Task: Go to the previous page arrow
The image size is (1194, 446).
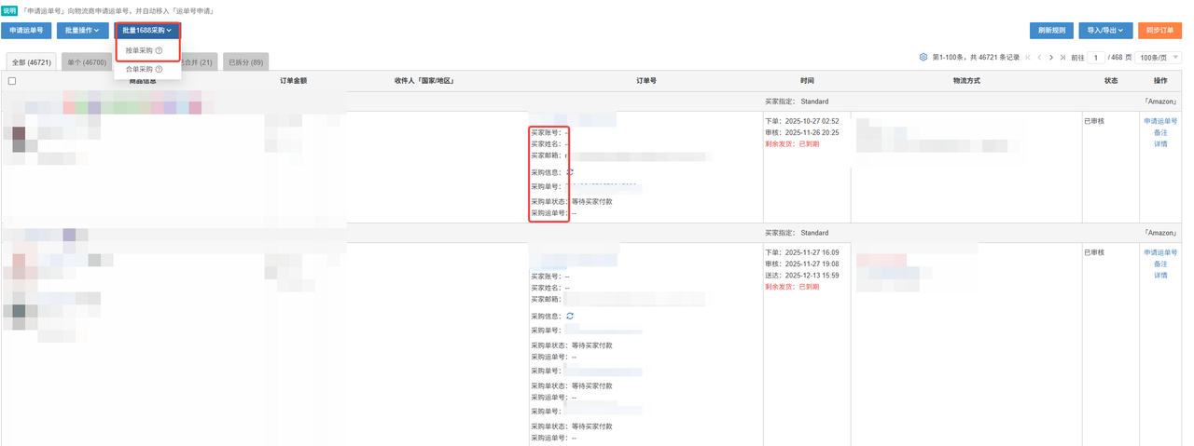Action: pos(1039,58)
